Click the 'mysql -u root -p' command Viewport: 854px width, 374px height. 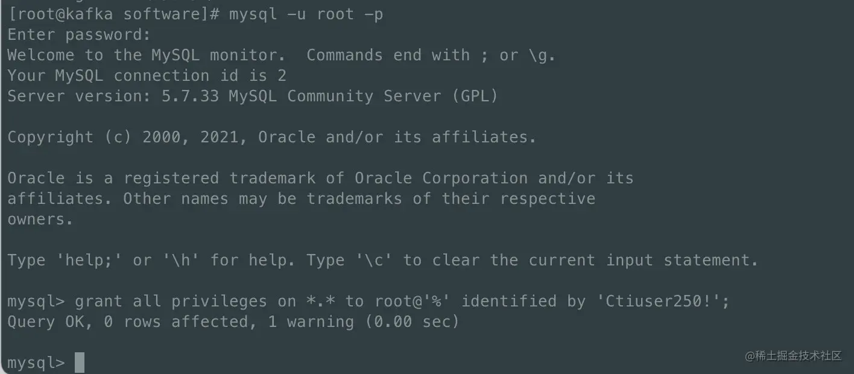click(306, 14)
